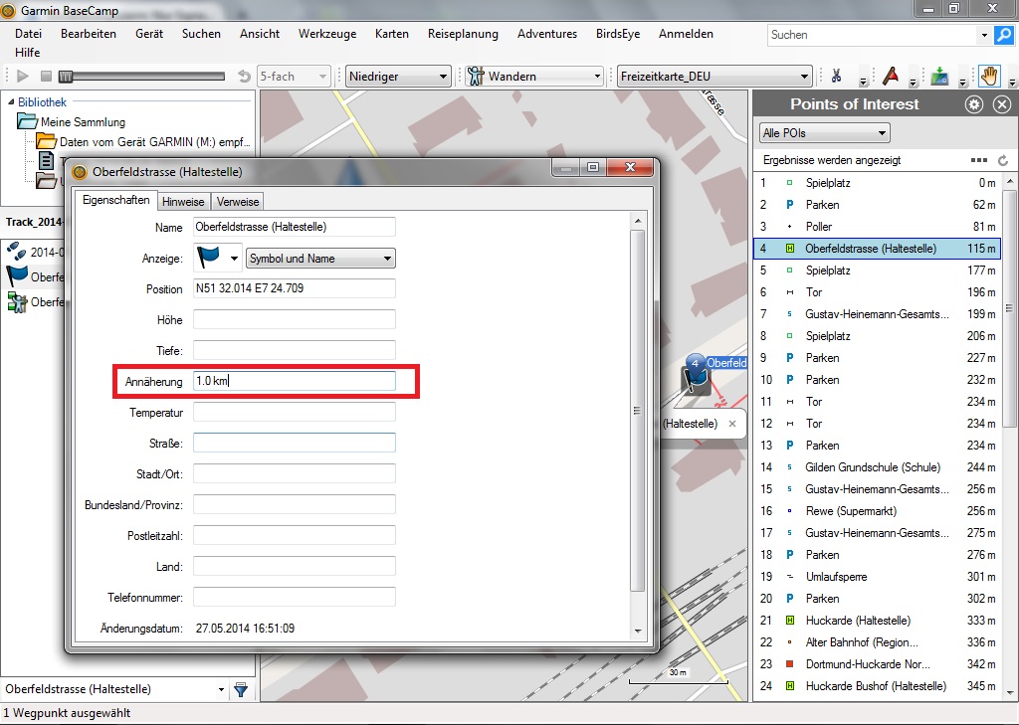Click the Tiefe input field

[x=295, y=350]
